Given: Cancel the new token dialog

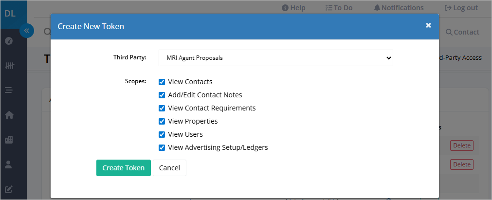Looking at the screenshot, I should [x=169, y=168].
